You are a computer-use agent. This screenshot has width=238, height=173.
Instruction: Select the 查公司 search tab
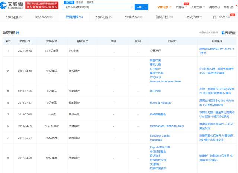(69, 3)
